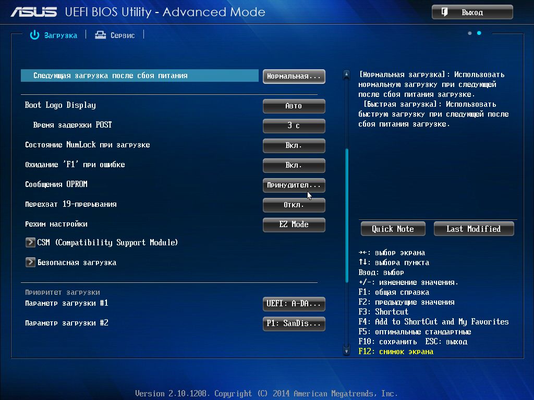Screen dimensions: 534x400
Task: Click the ESC: выход hint
Action: [x=446, y=342]
